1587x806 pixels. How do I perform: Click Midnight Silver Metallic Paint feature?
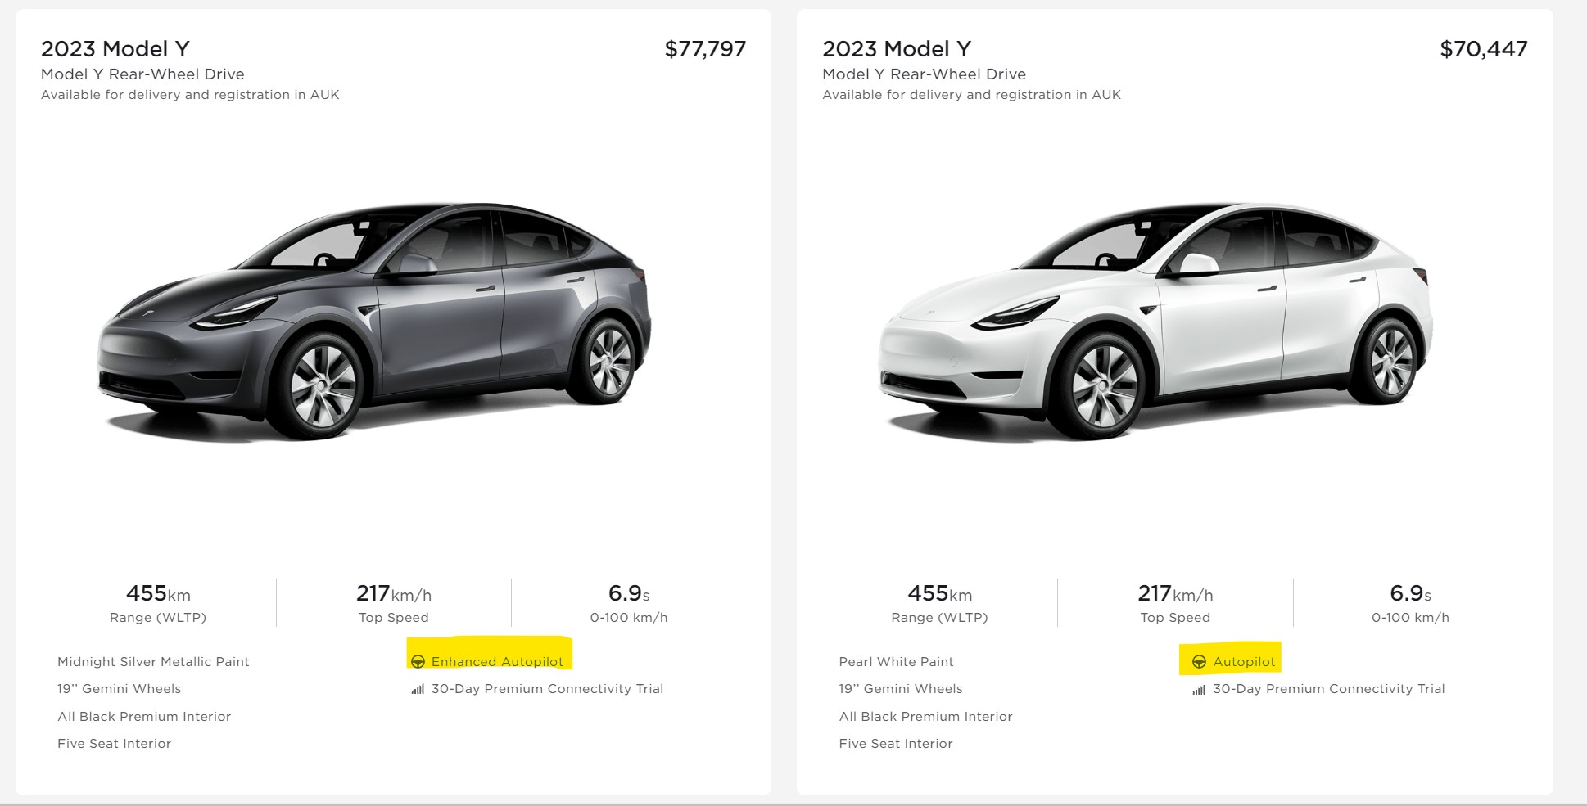(x=153, y=662)
